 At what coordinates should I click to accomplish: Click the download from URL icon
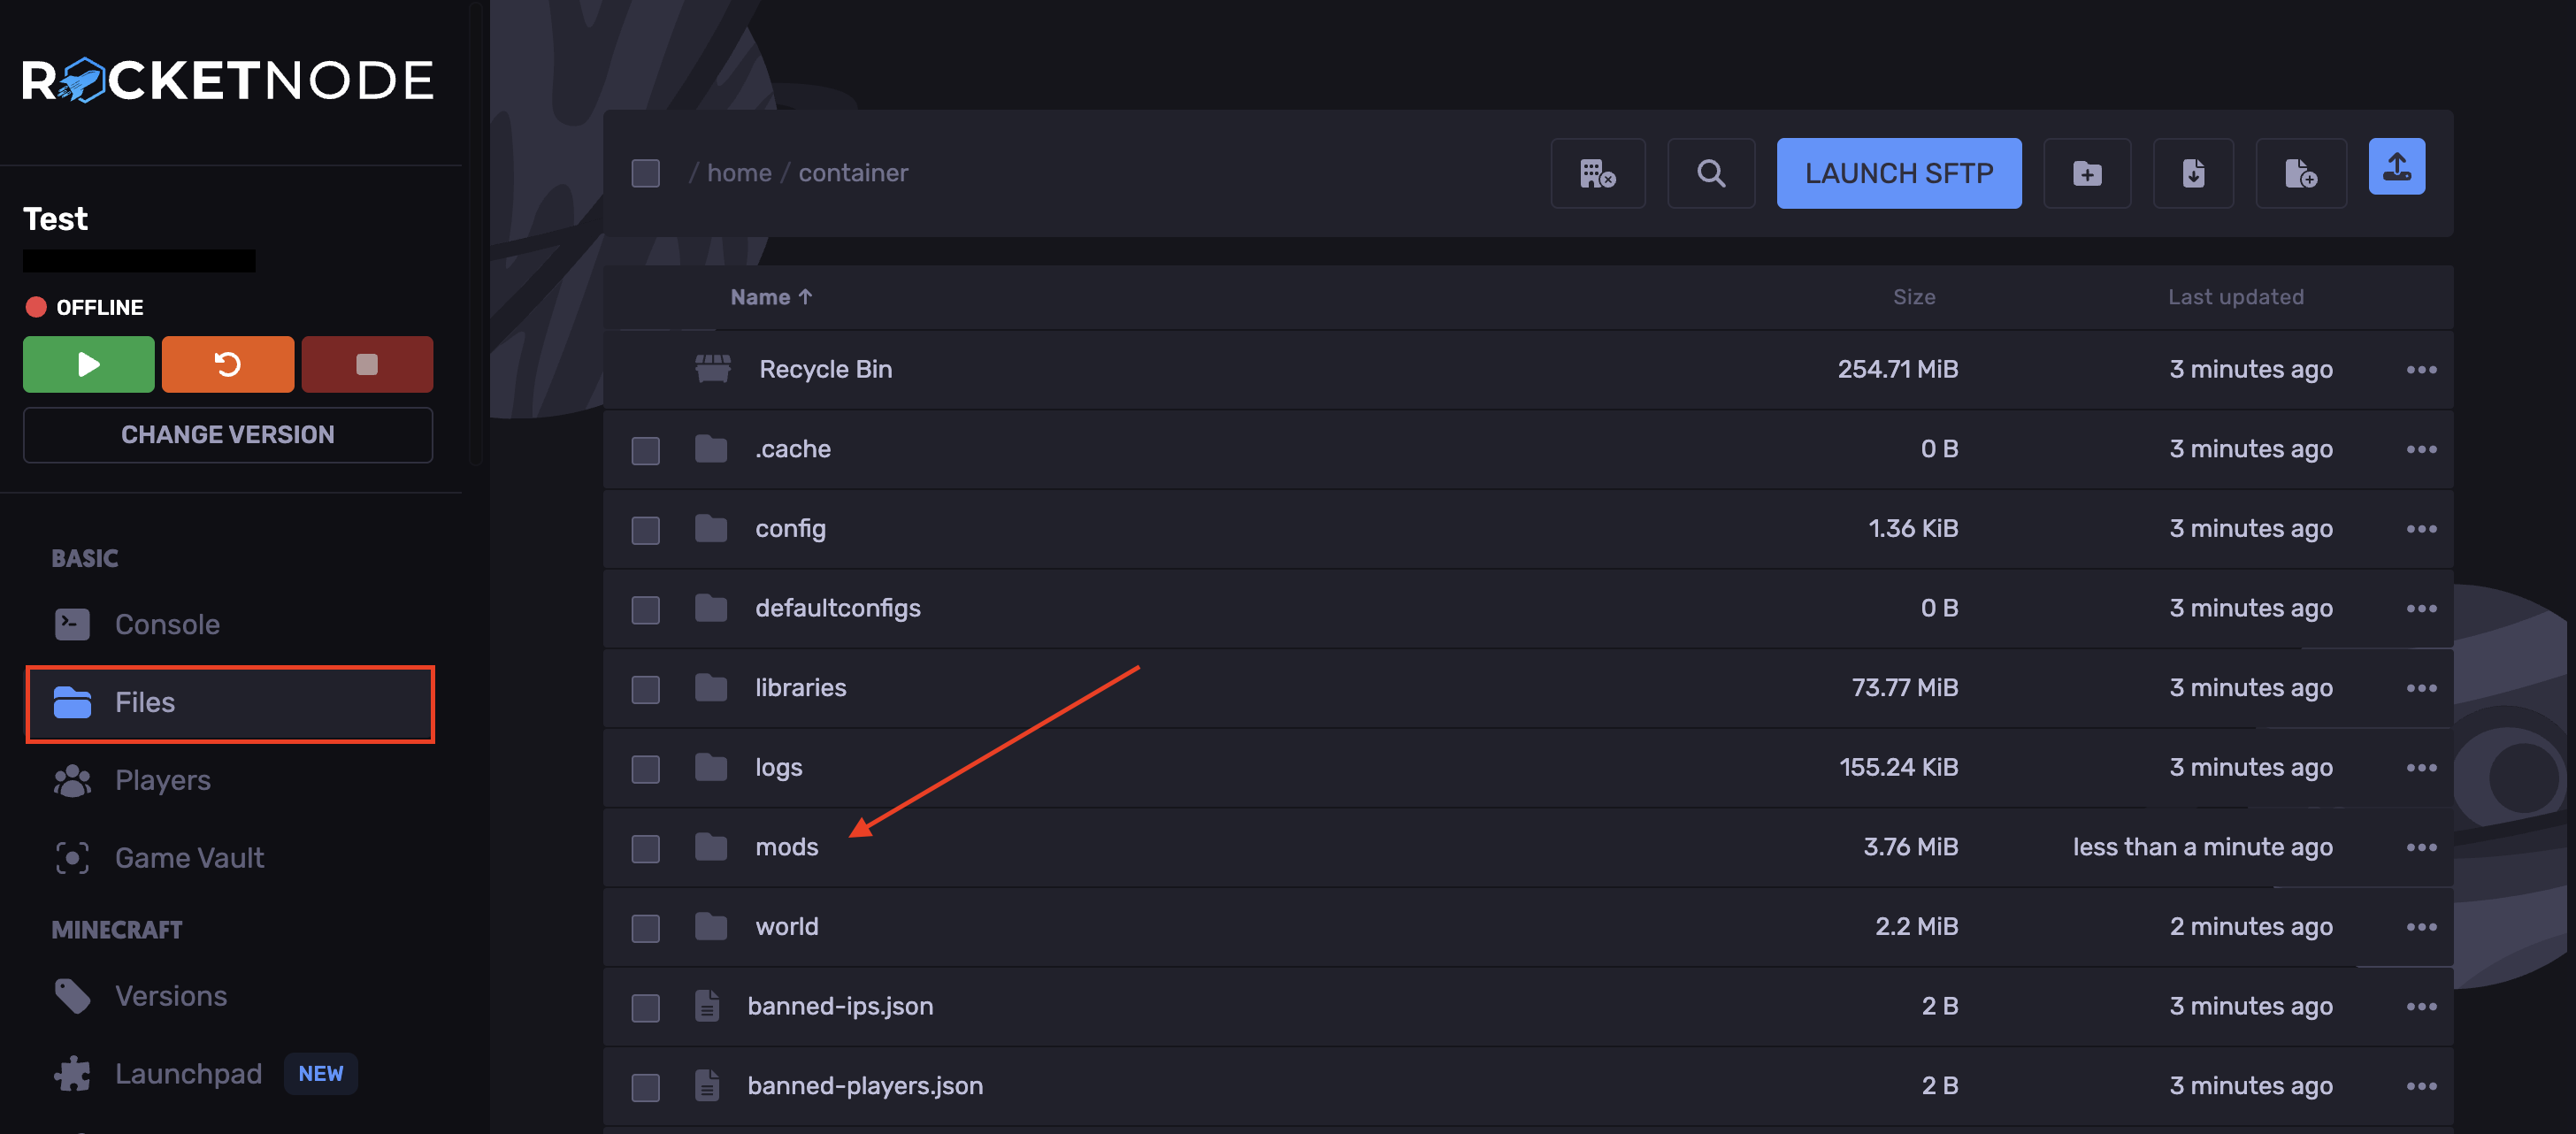click(2192, 173)
